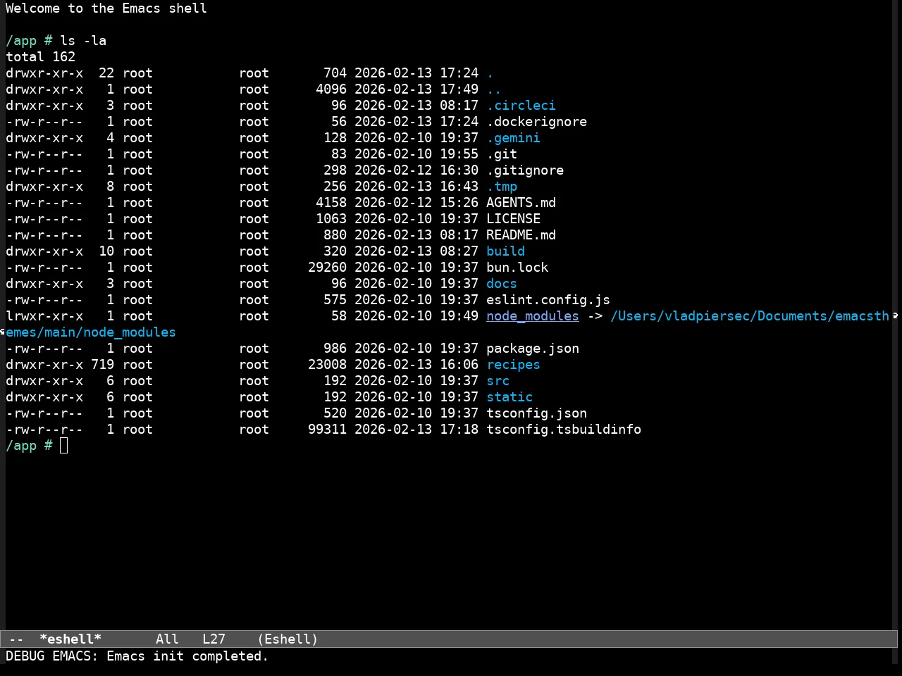Screen dimensions: 902x676
Task: Click the '--' status dashes in mode line
Action: click(x=17, y=639)
